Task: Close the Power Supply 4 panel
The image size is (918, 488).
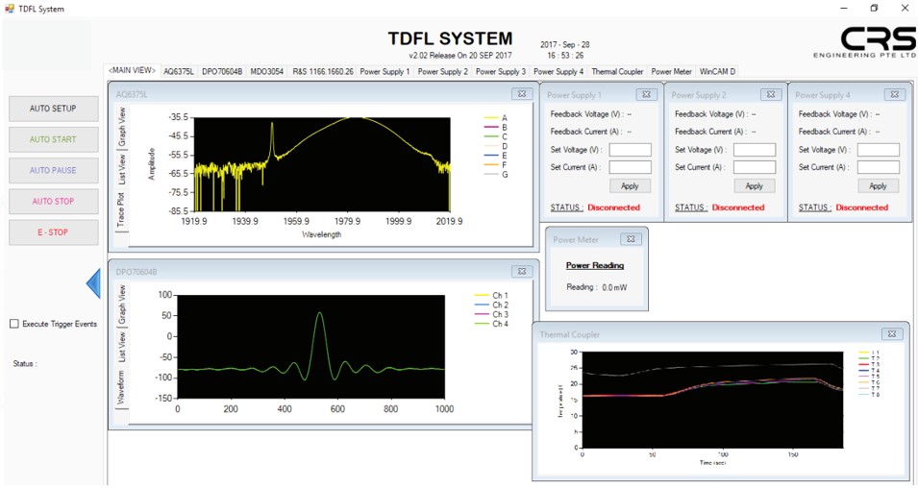Action: [x=893, y=95]
